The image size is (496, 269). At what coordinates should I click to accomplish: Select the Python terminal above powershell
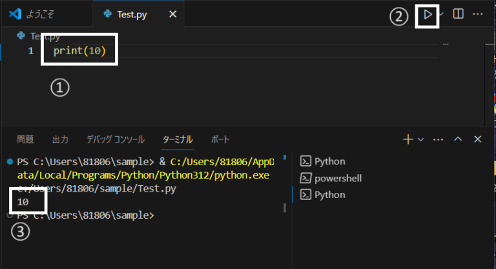click(329, 161)
